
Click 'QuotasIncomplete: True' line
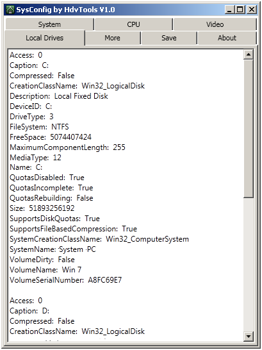coord(51,188)
